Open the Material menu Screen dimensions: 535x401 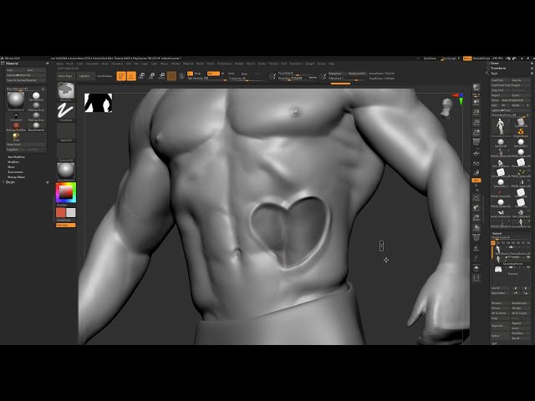[x=188, y=63]
